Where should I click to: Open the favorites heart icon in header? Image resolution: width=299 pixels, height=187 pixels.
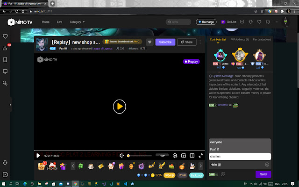coord(259,22)
